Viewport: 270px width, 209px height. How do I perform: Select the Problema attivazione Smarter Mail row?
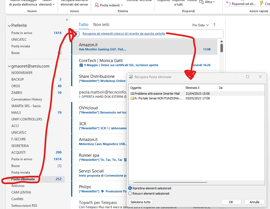(x=196, y=94)
